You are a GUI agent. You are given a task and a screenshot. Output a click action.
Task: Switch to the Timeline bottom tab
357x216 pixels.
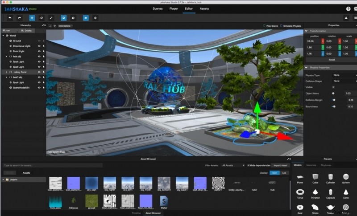pyautogui.click(x=136, y=213)
